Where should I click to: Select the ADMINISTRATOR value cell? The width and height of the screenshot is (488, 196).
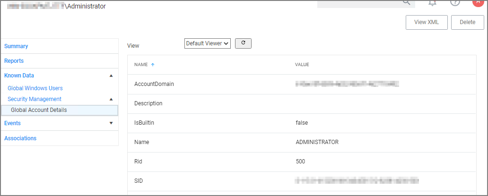316,142
